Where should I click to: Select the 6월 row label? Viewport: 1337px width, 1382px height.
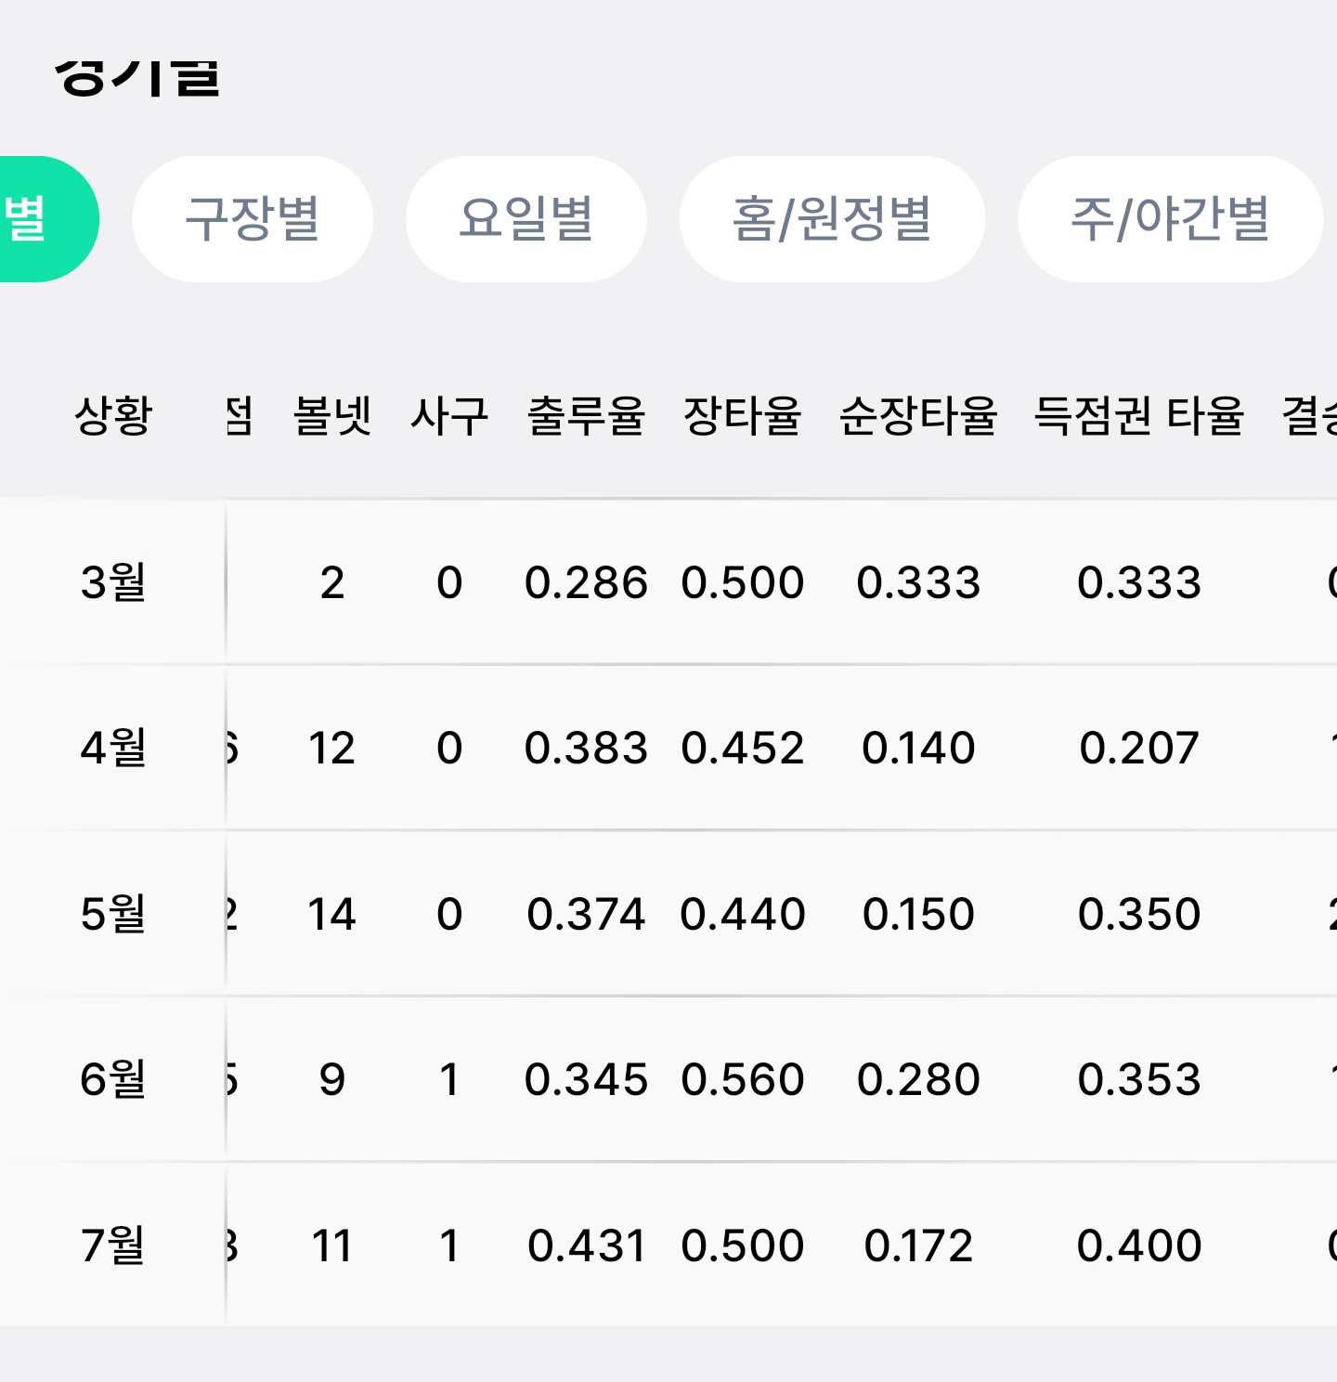[113, 1079]
